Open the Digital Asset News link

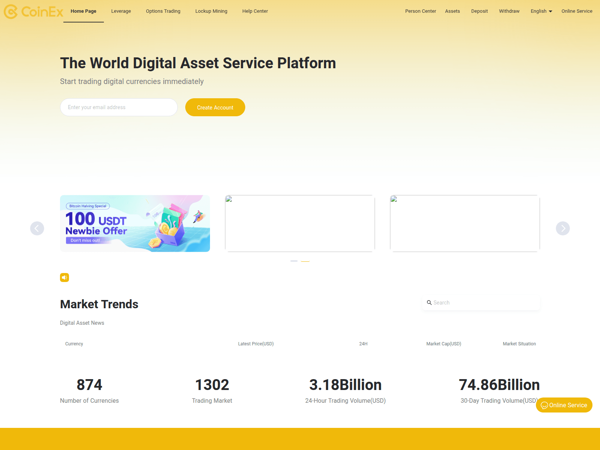[x=82, y=322]
